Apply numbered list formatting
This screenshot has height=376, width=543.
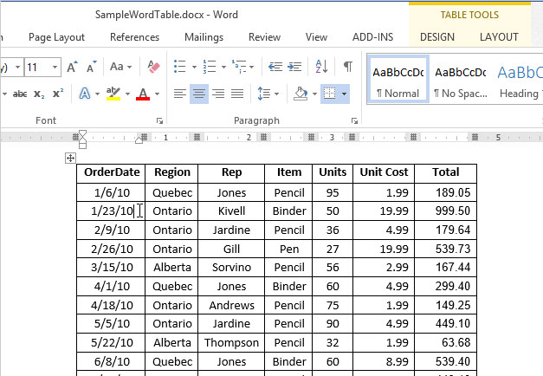tap(210, 67)
